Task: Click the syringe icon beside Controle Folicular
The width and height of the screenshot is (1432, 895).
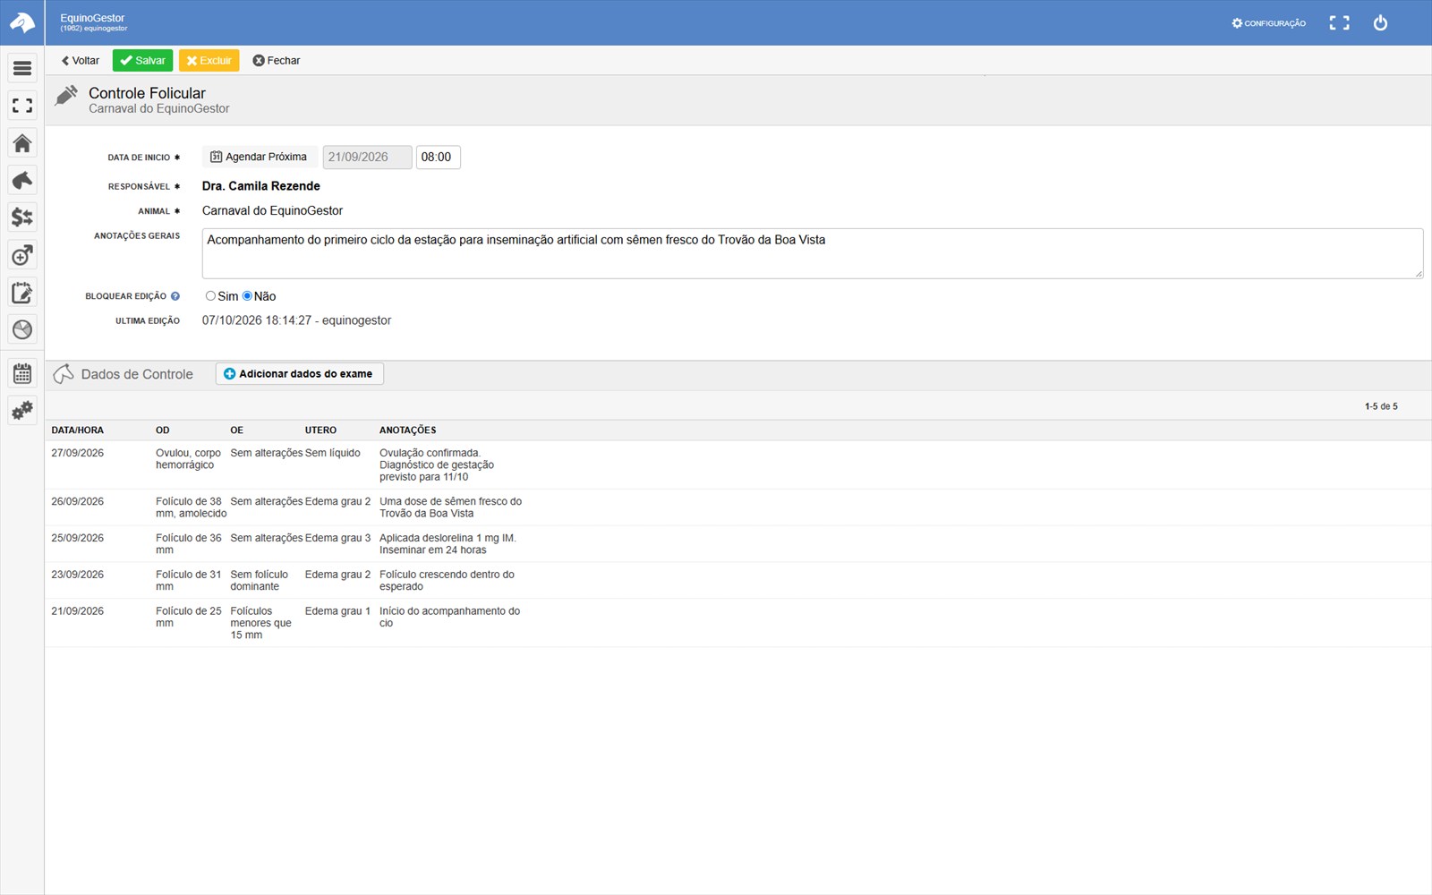Action: pyautogui.click(x=66, y=95)
